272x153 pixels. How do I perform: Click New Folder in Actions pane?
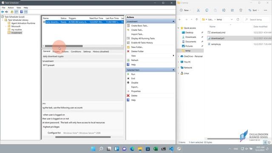pos(137,47)
